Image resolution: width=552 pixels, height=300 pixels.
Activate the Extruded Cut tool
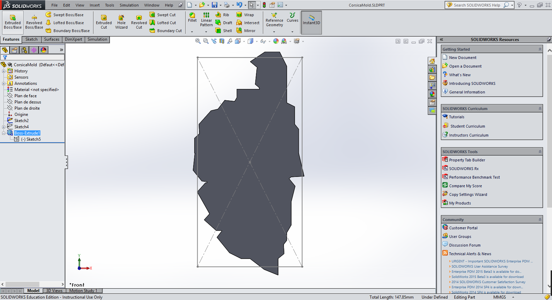[104, 22]
